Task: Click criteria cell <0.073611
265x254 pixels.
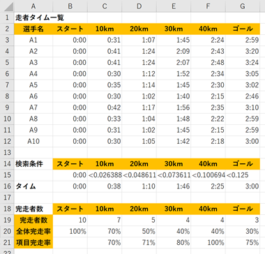Action: pos(174,175)
